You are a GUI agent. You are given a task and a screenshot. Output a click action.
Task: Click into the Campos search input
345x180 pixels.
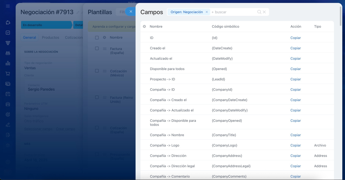click(x=233, y=12)
